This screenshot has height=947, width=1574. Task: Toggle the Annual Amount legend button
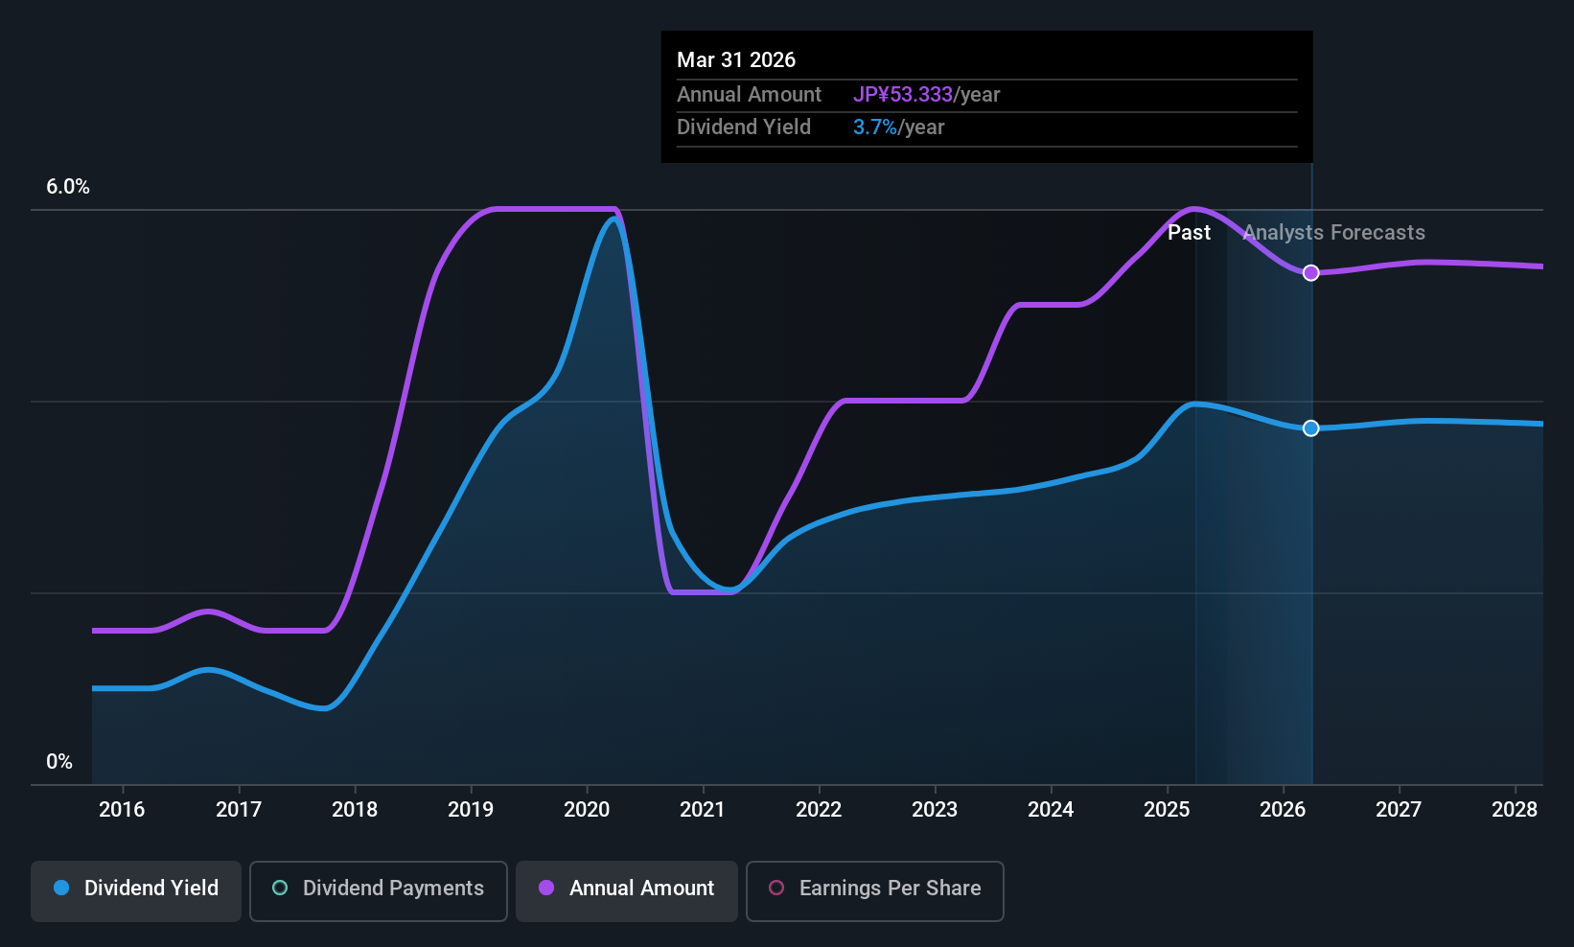(627, 890)
